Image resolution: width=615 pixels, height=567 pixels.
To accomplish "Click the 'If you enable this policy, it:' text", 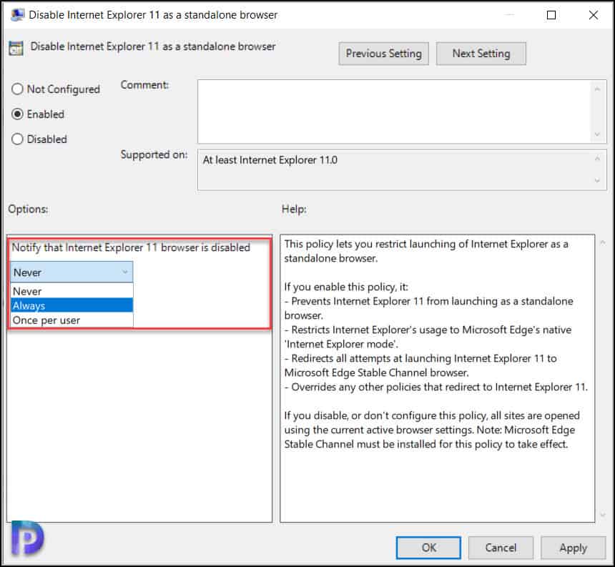I will click(346, 287).
